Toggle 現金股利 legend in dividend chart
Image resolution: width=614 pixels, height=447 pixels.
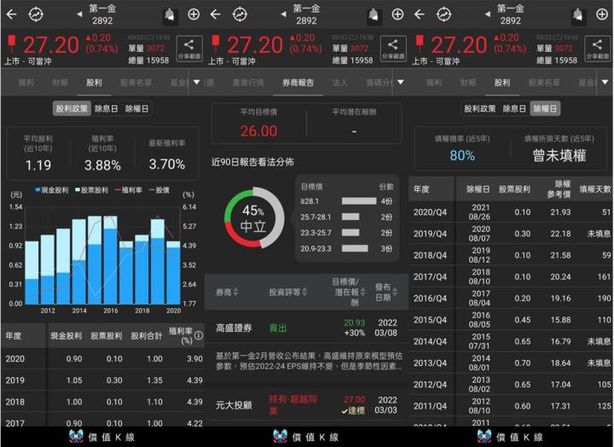tap(52, 190)
